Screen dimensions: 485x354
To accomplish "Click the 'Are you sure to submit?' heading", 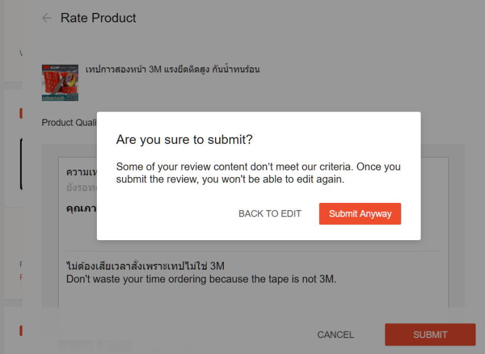I will pyautogui.click(x=184, y=140).
